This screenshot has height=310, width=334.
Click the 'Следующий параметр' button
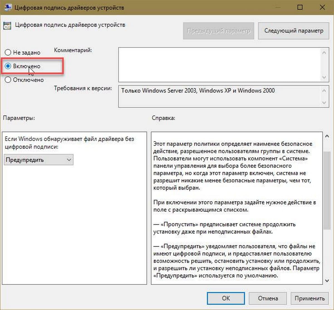[x=294, y=31]
